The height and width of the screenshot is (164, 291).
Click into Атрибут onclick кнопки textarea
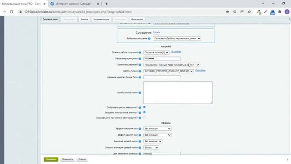tap(178, 92)
